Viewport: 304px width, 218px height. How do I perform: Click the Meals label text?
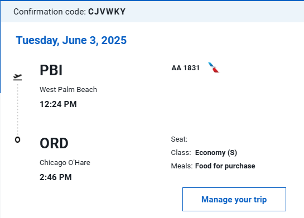[x=182, y=166]
